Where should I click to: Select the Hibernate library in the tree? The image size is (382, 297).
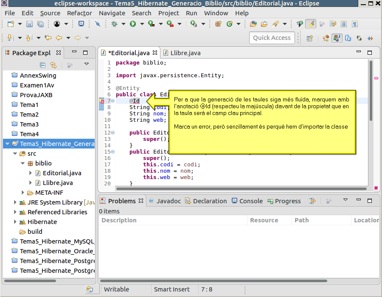pyautogui.click(x=42, y=222)
